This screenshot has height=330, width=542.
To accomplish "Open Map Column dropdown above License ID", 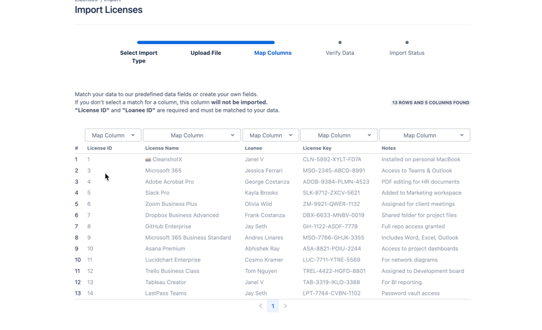I will point(113,135).
